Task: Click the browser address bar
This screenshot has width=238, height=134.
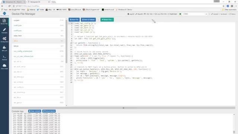Action: point(117,6)
